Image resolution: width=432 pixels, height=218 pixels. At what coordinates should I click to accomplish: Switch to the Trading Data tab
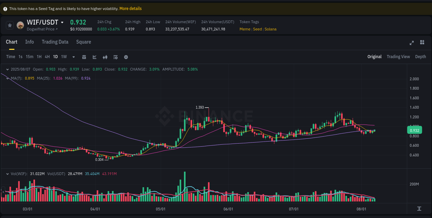pos(55,42)
